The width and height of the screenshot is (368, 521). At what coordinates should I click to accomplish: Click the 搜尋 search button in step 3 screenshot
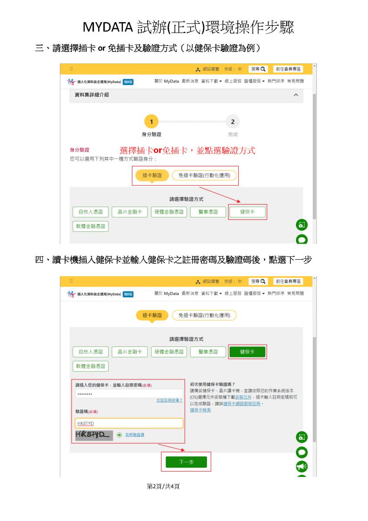[258, 69]
